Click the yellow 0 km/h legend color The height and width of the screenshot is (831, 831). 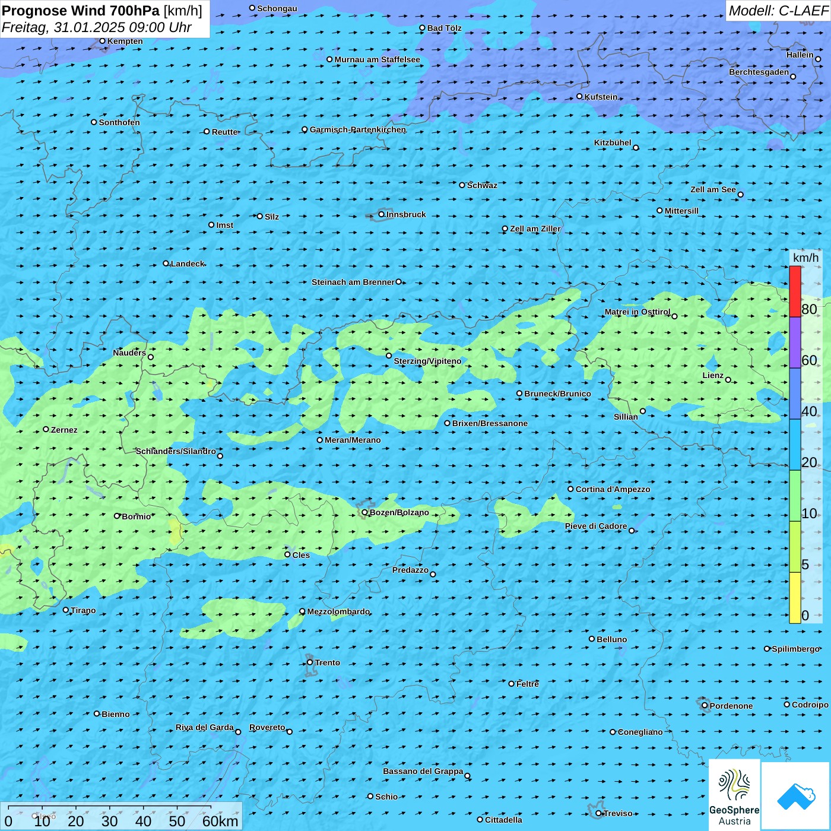[795, 598]
